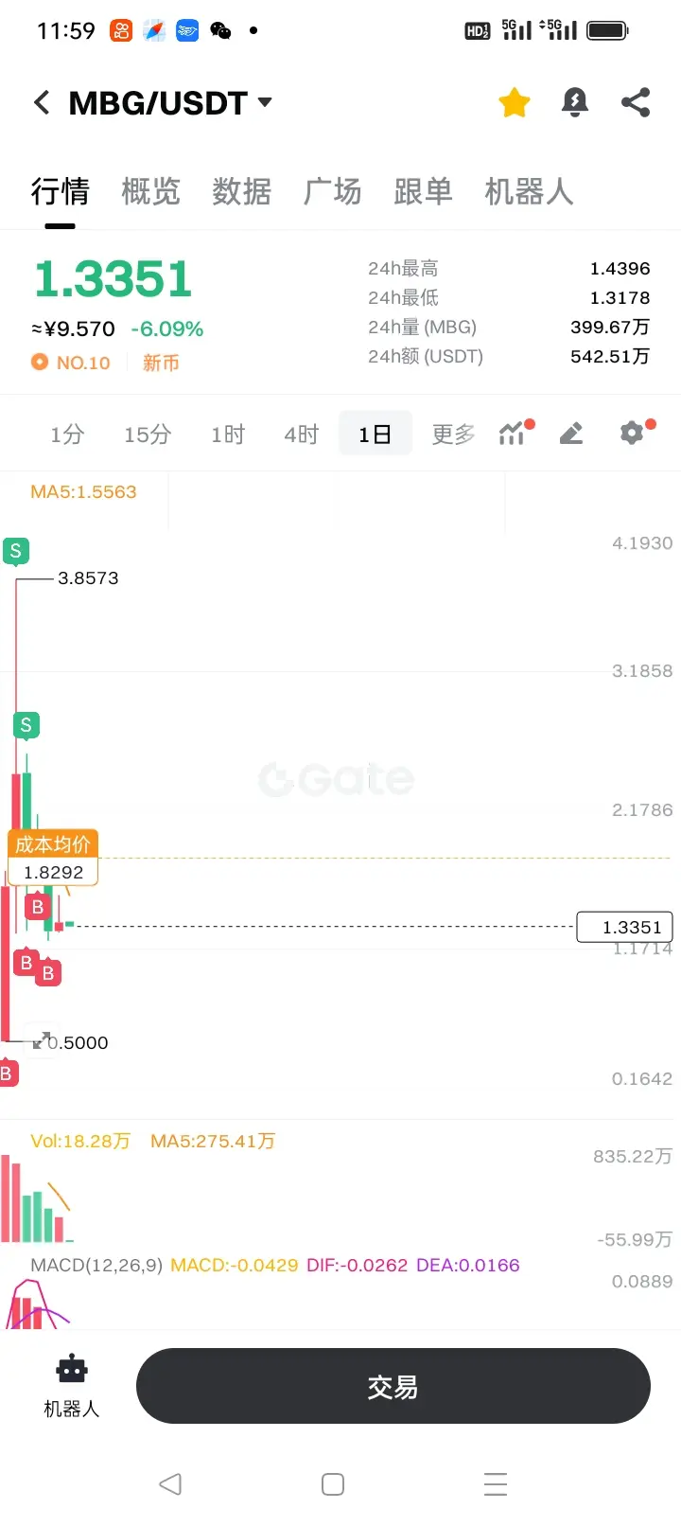
Task: Tap the back arrow beside MBG/USDT
Action: point(42,102)
